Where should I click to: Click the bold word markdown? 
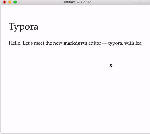pos(75,43)
